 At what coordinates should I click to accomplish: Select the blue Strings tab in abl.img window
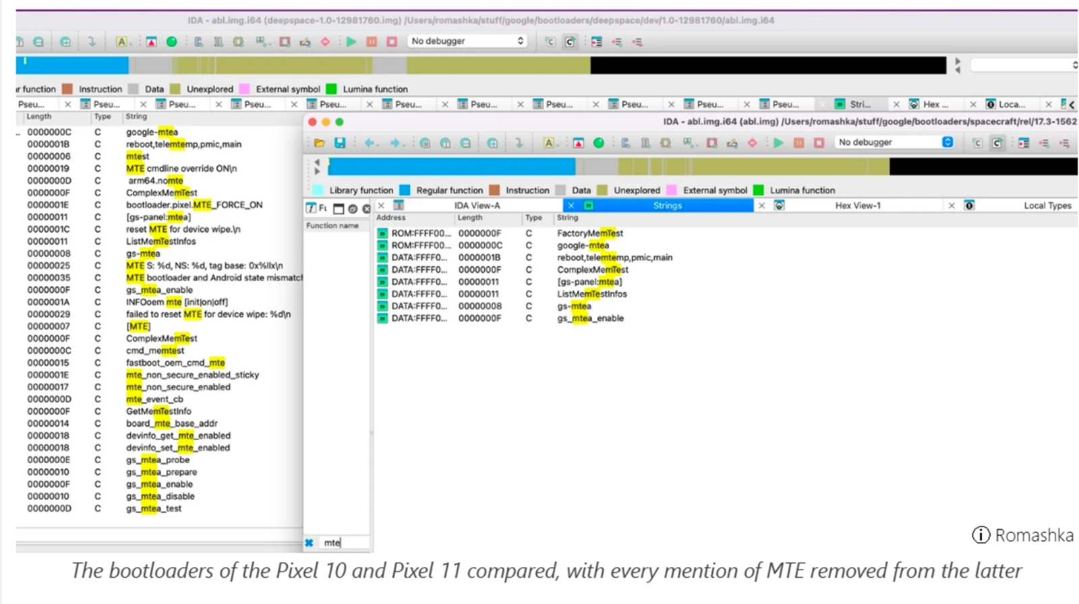coord(668,206)
